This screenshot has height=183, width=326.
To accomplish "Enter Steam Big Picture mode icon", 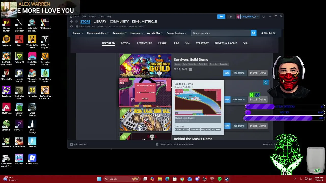I will click(264, 17).
